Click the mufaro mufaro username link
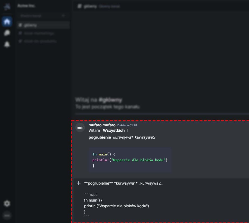Viewport: 249px width, 223px height. 102,125
